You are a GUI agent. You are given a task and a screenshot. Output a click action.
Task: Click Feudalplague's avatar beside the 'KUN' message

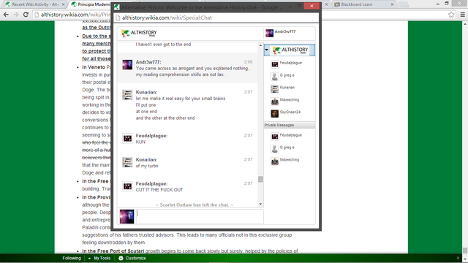point(127,138)
